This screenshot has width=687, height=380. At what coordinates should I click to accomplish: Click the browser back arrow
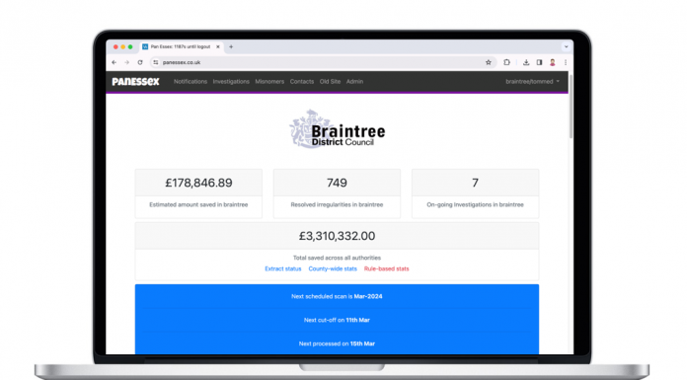(x=114, y=63)
